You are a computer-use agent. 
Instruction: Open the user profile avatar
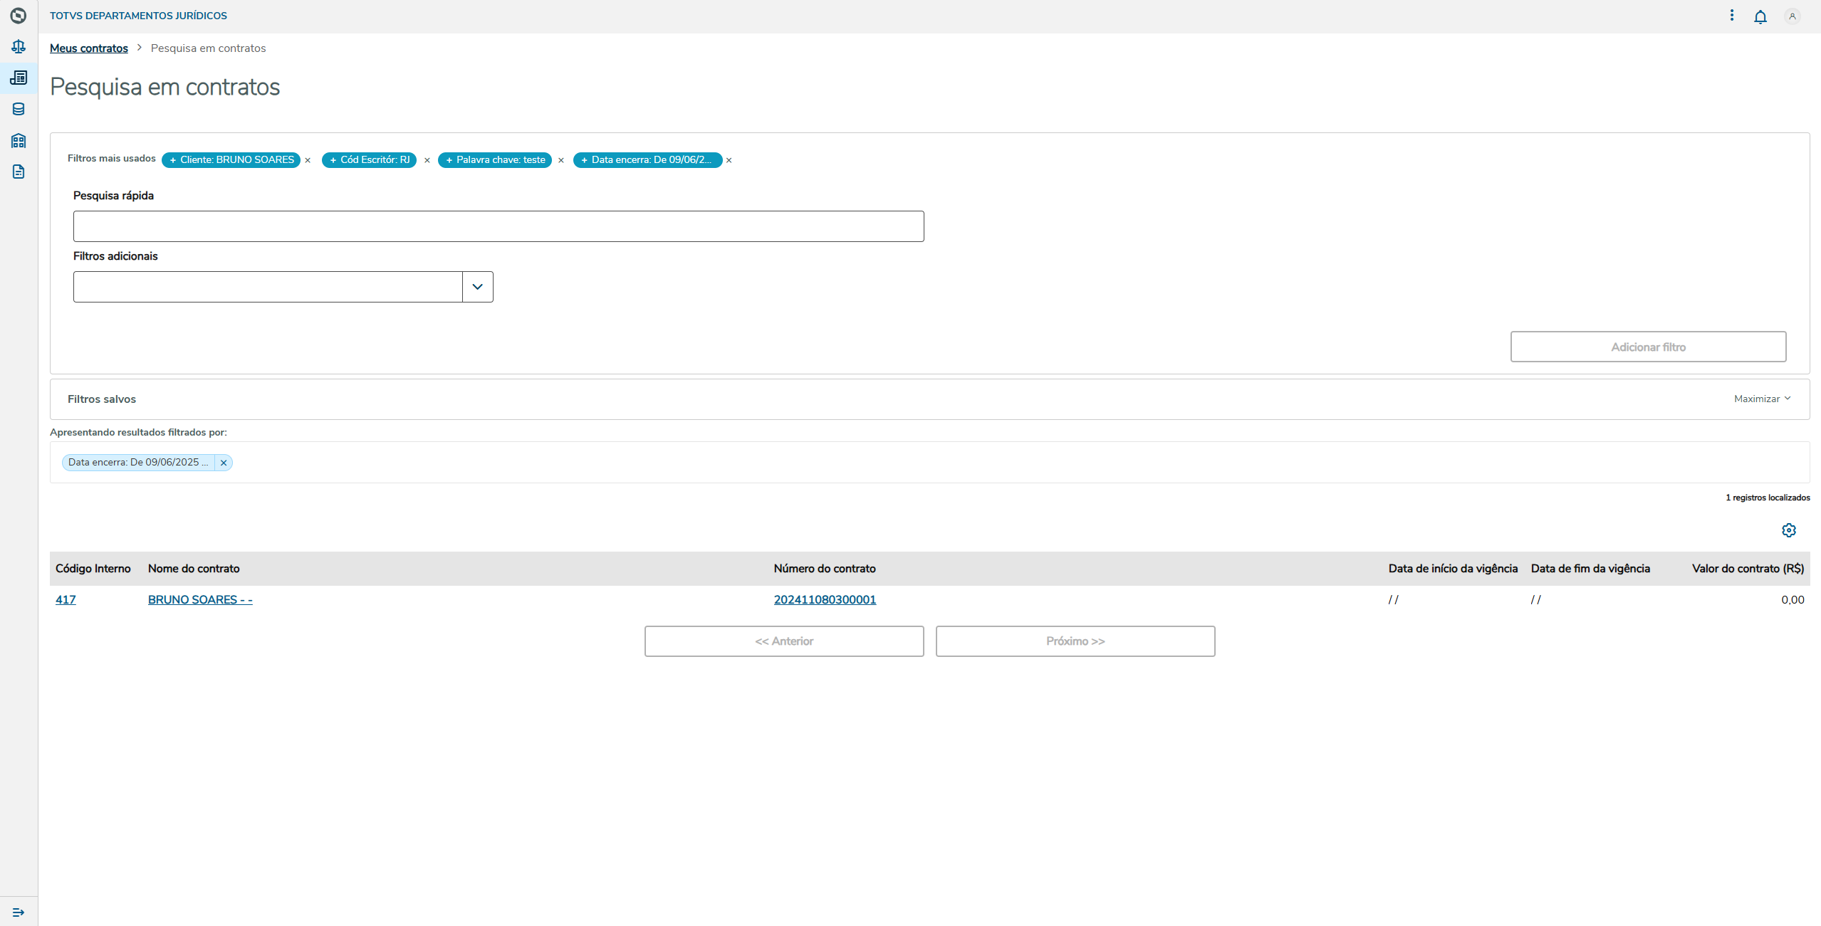pyautogui.click(x=1792, y=16)
